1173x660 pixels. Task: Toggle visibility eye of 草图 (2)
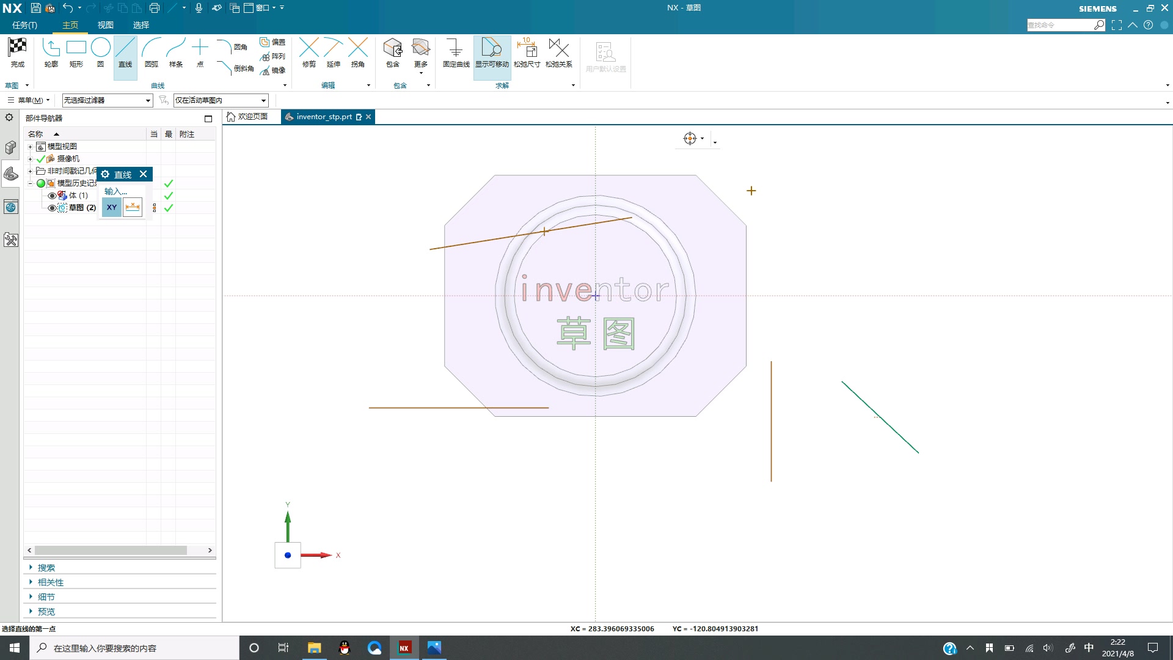pyautogui.click(x=52, y=208)
